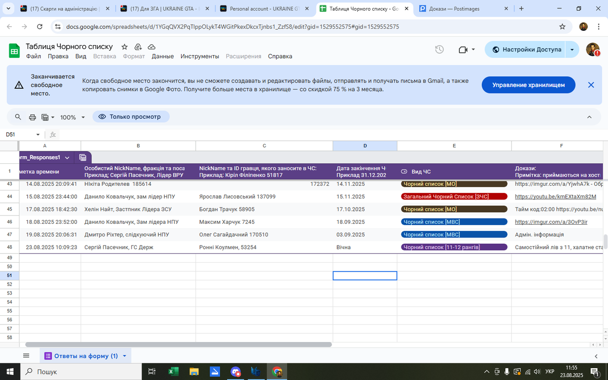The image size is (608, 380).
Task: Click Чорний список [МВС] chip in row 47
Action: point(455,235)
